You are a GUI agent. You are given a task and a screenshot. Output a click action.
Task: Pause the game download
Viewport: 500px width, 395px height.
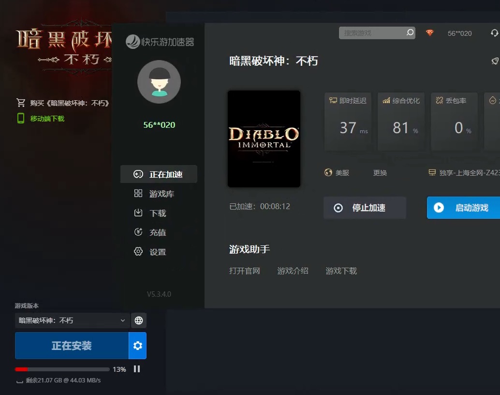(137, 369)
